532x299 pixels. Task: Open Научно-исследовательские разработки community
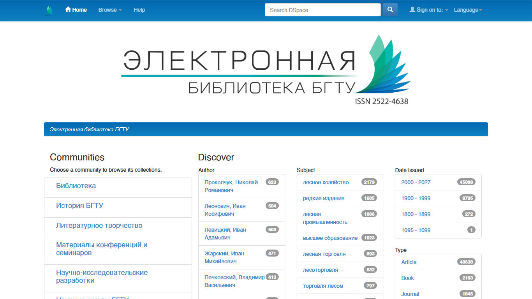point(102,276)
